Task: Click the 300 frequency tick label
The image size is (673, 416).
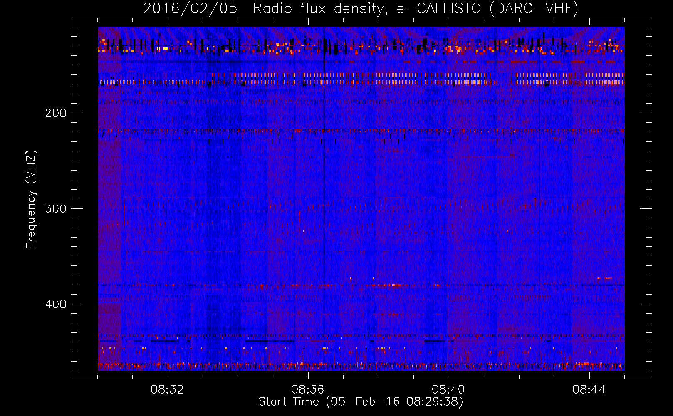Action: tap(56, 208)
